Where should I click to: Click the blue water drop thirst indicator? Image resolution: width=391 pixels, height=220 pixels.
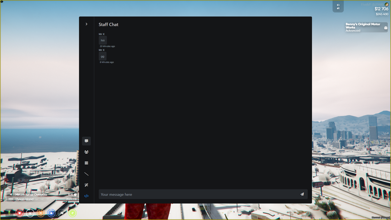(x=51, y=213)
